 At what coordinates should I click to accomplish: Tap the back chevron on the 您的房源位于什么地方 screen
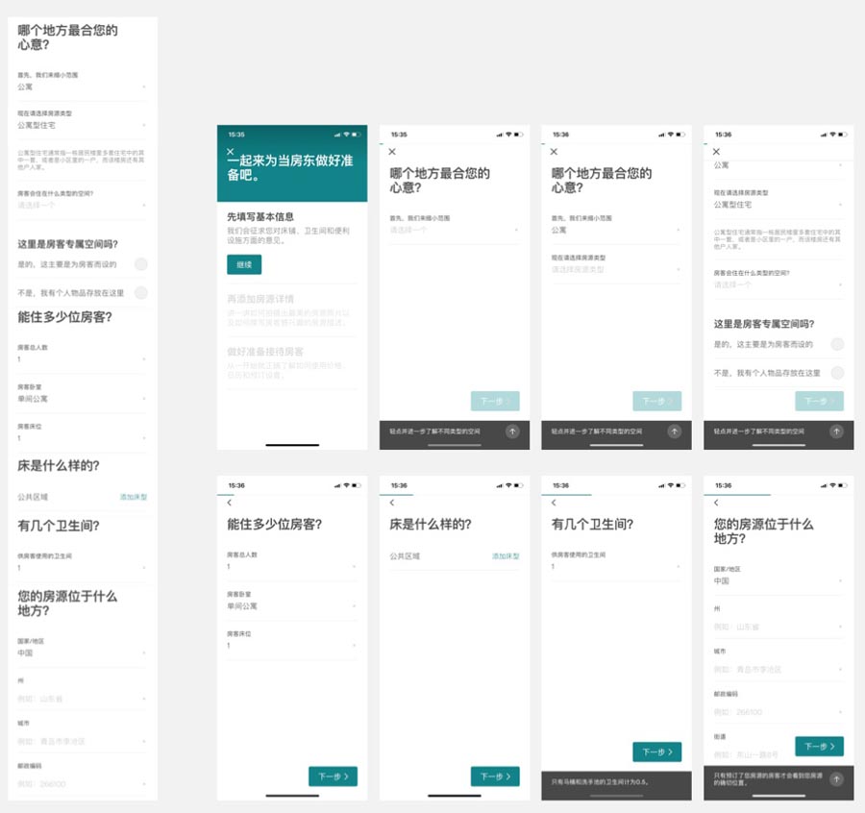(719, 502)
